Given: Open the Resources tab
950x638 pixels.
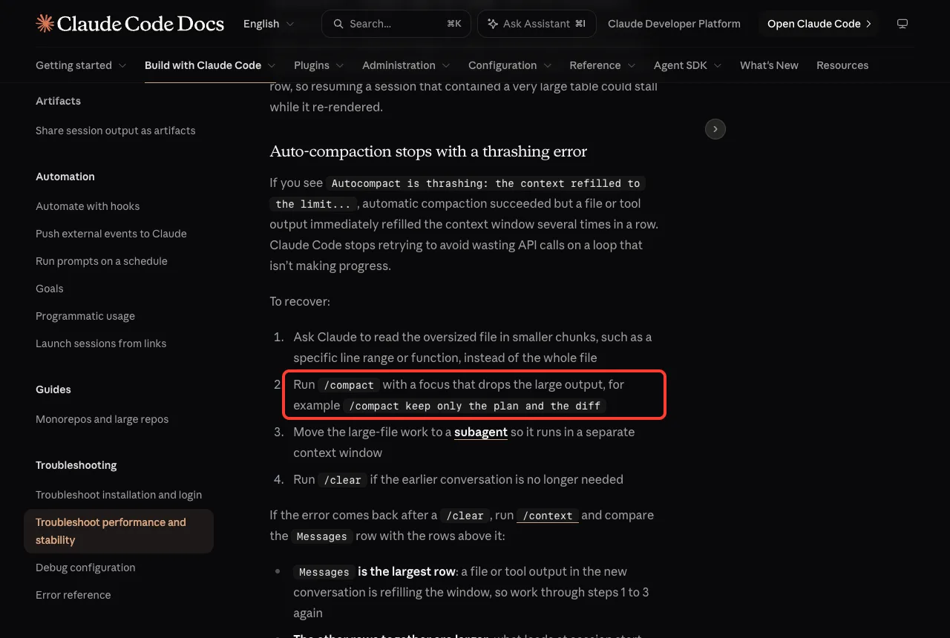Looking at the screenshot, I should tap(842, 65).
